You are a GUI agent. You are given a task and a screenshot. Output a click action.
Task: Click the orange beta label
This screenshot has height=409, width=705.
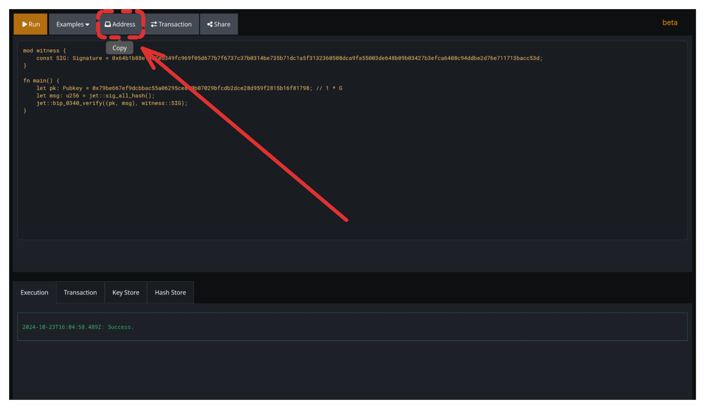[670, 22]
